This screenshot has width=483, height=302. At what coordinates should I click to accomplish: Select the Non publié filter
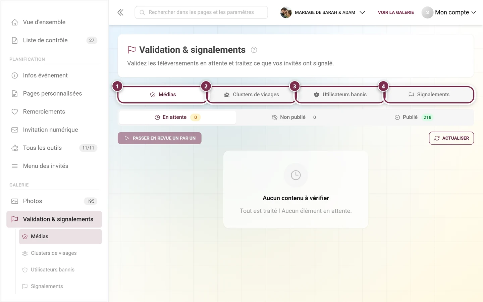click(x=294, y=117)
